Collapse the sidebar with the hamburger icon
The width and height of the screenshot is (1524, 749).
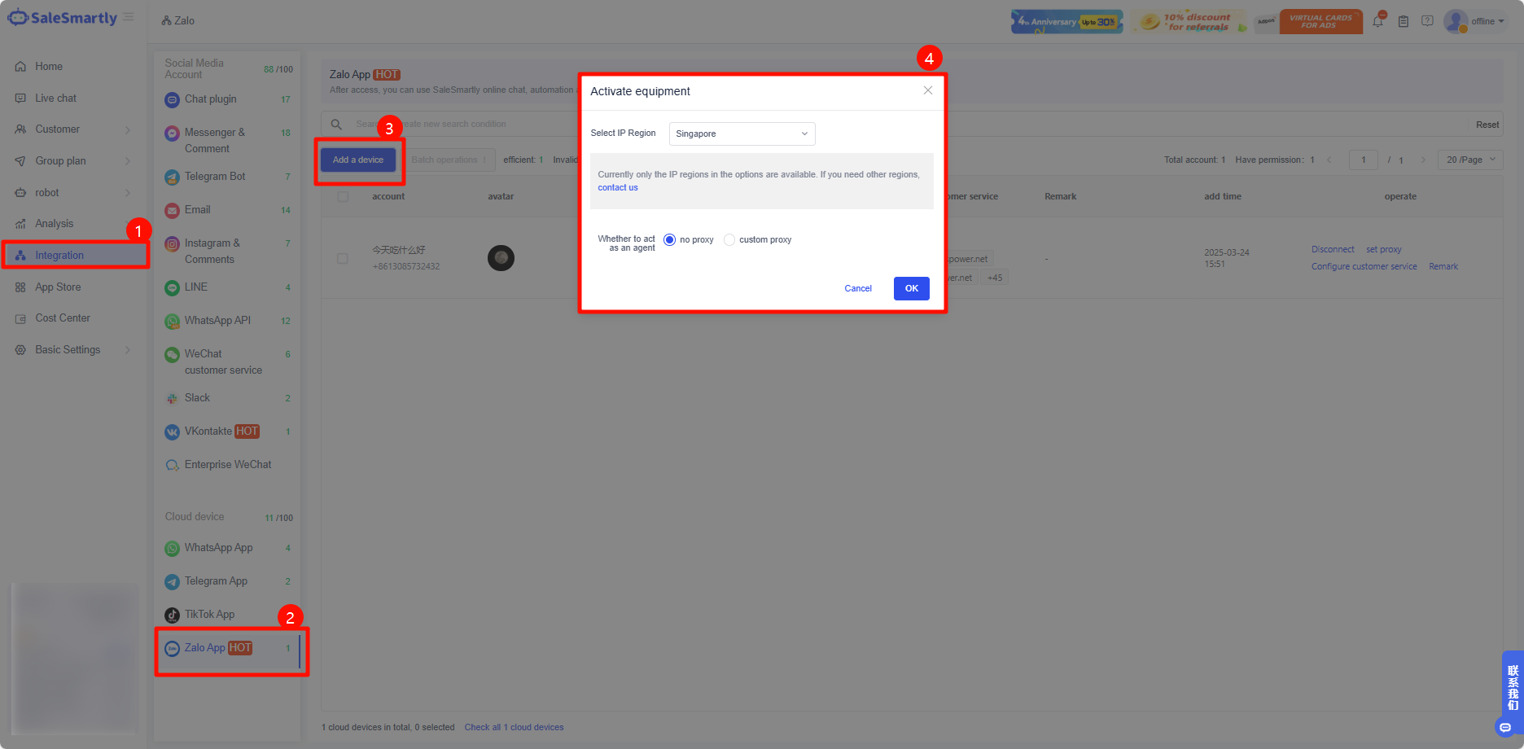coord(129,17)
